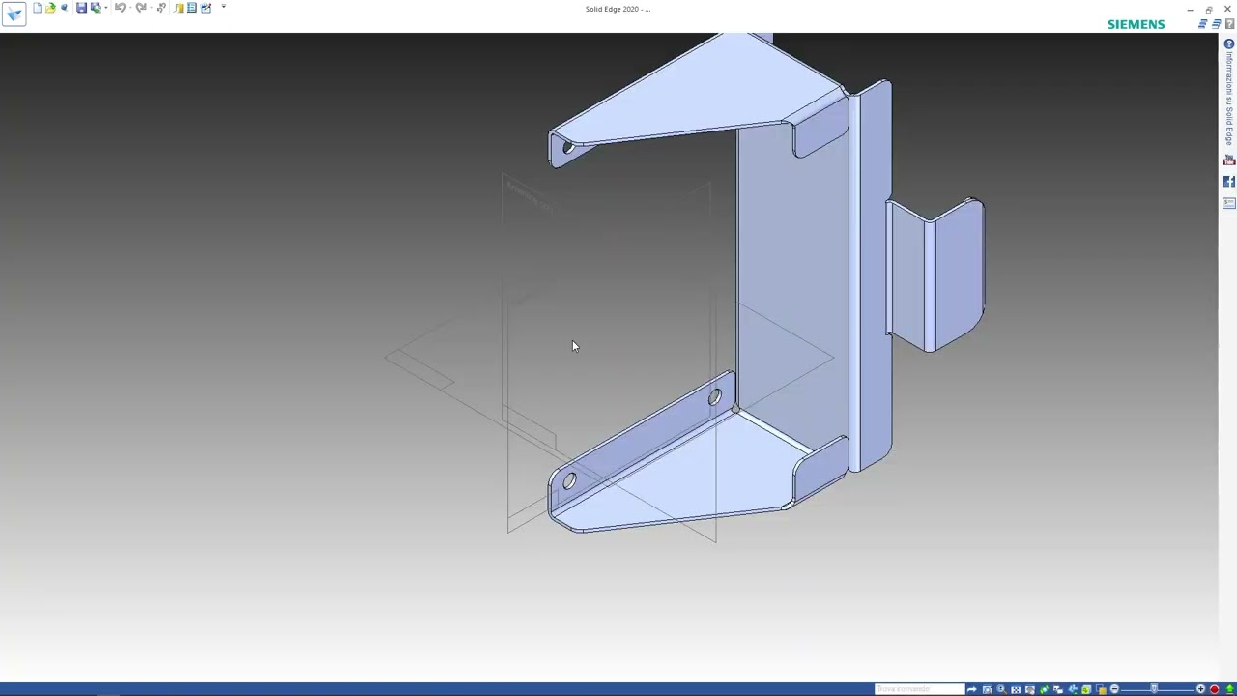Image resolution: width=1237 pixels, height=696 pixels.
Task: Zoom out with the minus button
Action: click(x=1114, y=689)
